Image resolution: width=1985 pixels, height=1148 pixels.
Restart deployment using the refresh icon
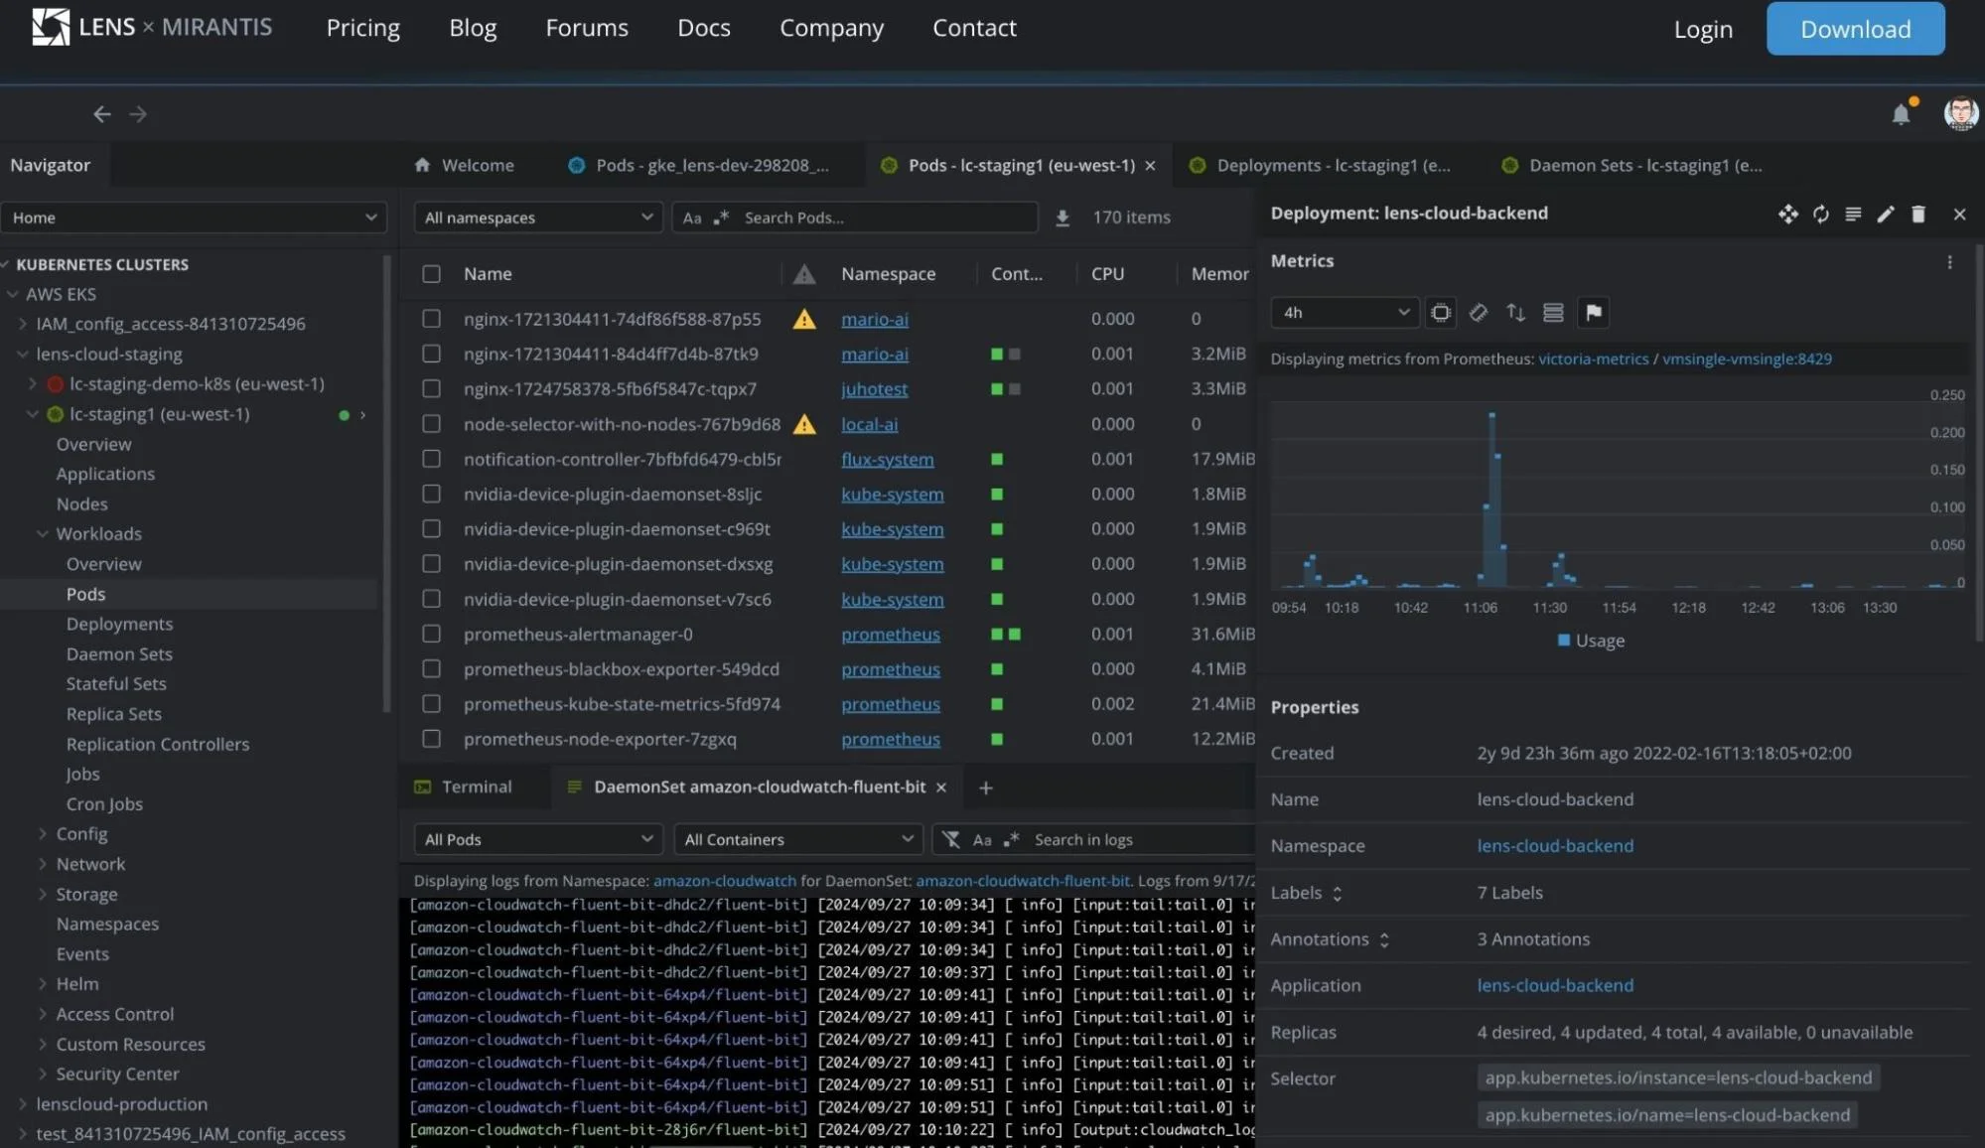[1820, 214]
